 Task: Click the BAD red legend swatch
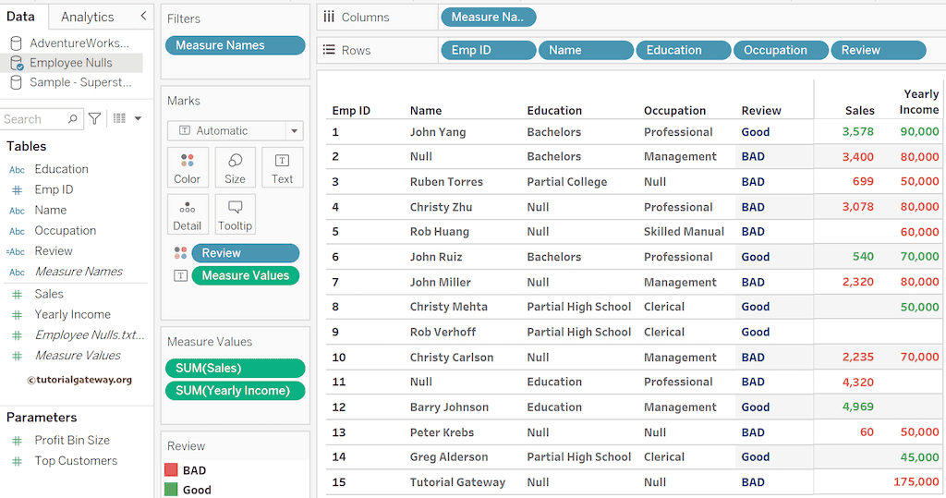tap(171, 470)
